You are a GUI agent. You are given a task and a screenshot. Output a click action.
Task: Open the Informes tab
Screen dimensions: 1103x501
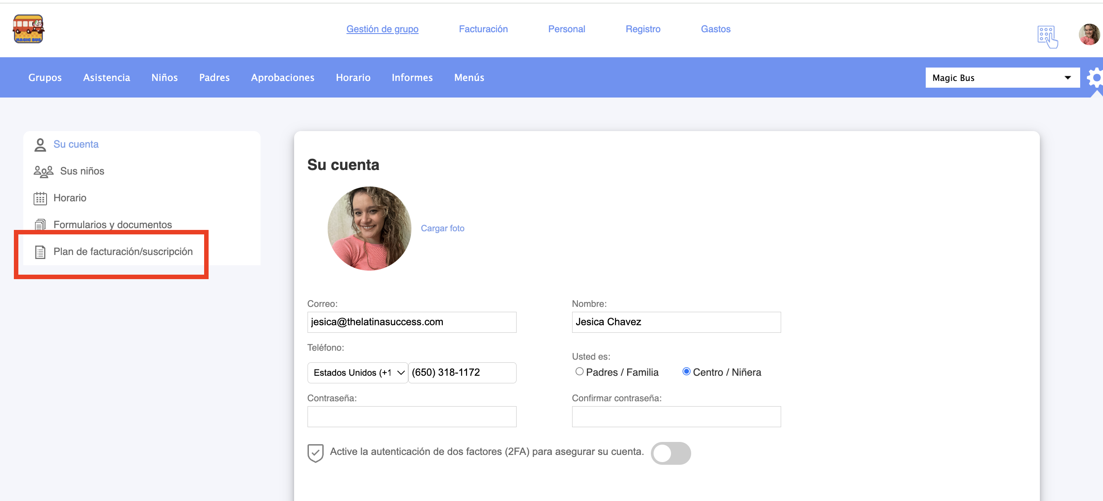pyautogui.click(x=412, y=78)
